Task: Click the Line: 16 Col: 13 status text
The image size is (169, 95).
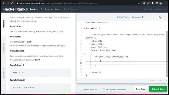Action: (x=158, y=81)
